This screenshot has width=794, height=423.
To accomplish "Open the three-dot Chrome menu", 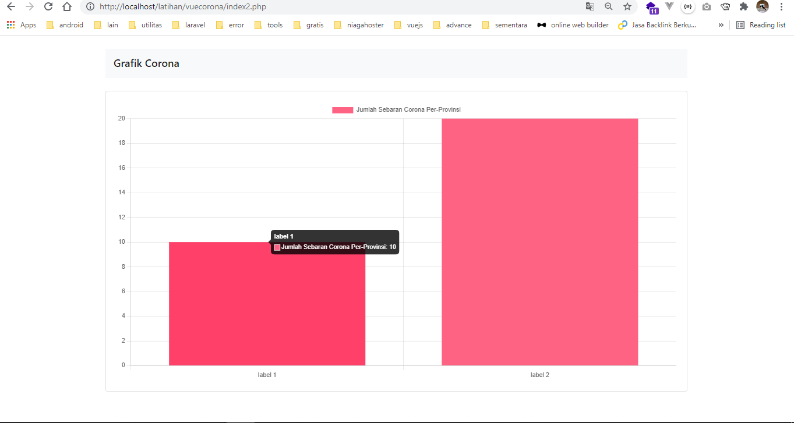I will pos(781,7).
